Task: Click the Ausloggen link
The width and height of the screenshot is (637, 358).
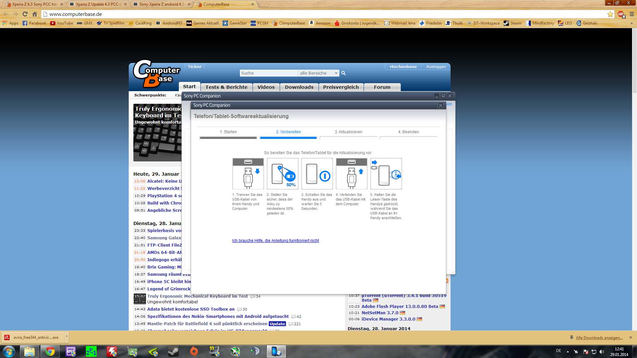Action: [436, 67]
